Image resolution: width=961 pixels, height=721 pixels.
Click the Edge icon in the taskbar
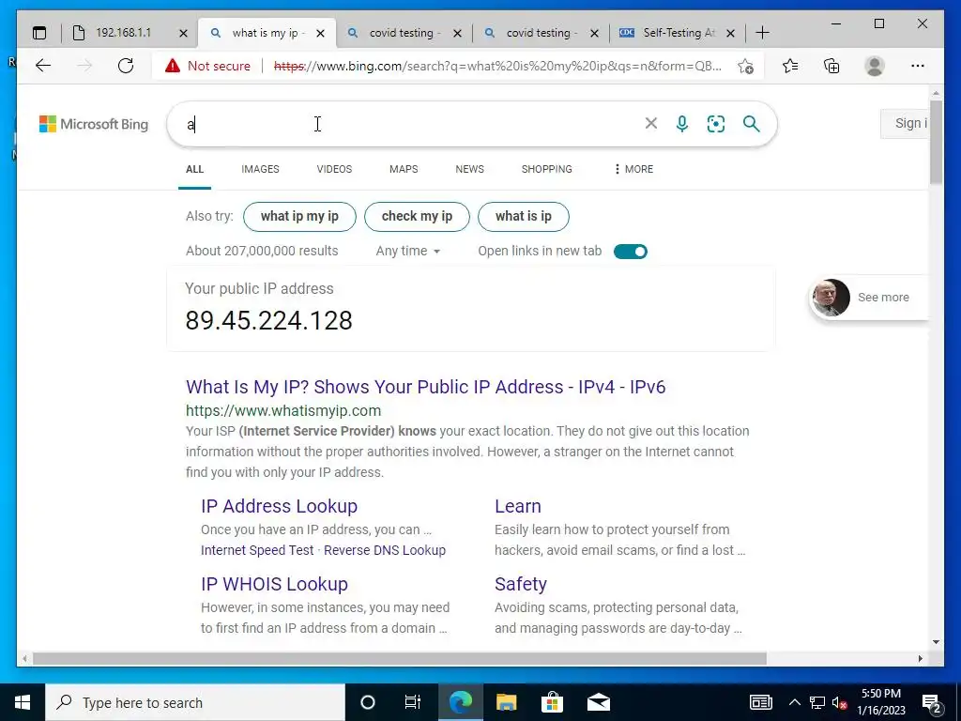[x=460, y=702]
